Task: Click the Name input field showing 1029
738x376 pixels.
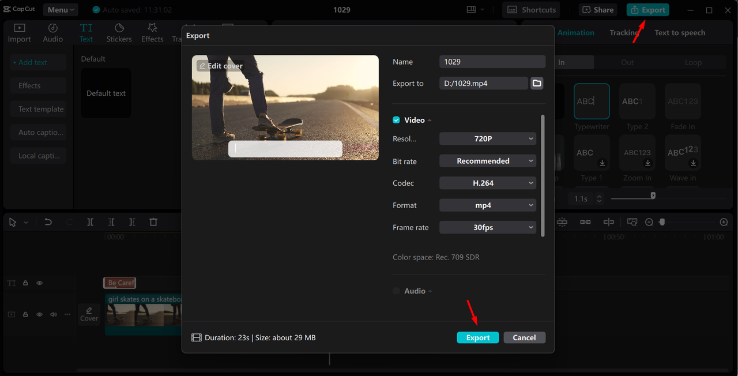Action: (492, 62)
